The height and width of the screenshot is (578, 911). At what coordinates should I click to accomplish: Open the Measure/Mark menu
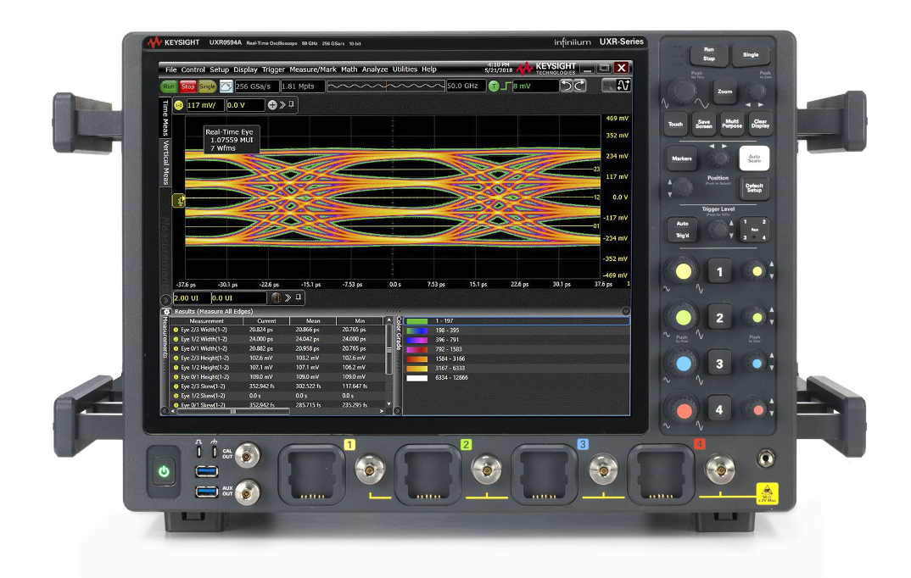(x=312, y=69)
